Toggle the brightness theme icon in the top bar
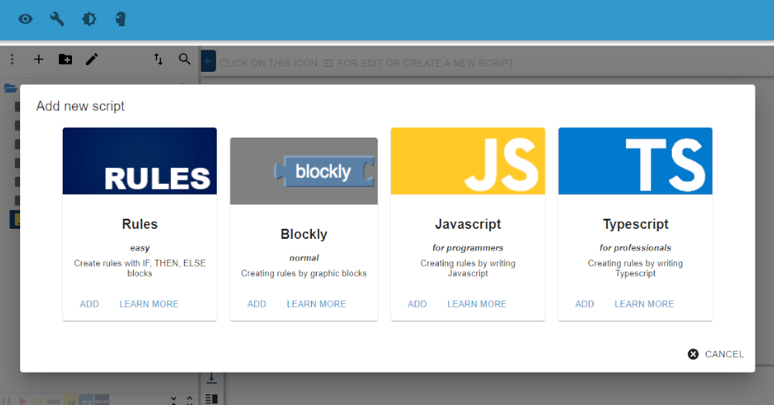 tap(89, 19)
